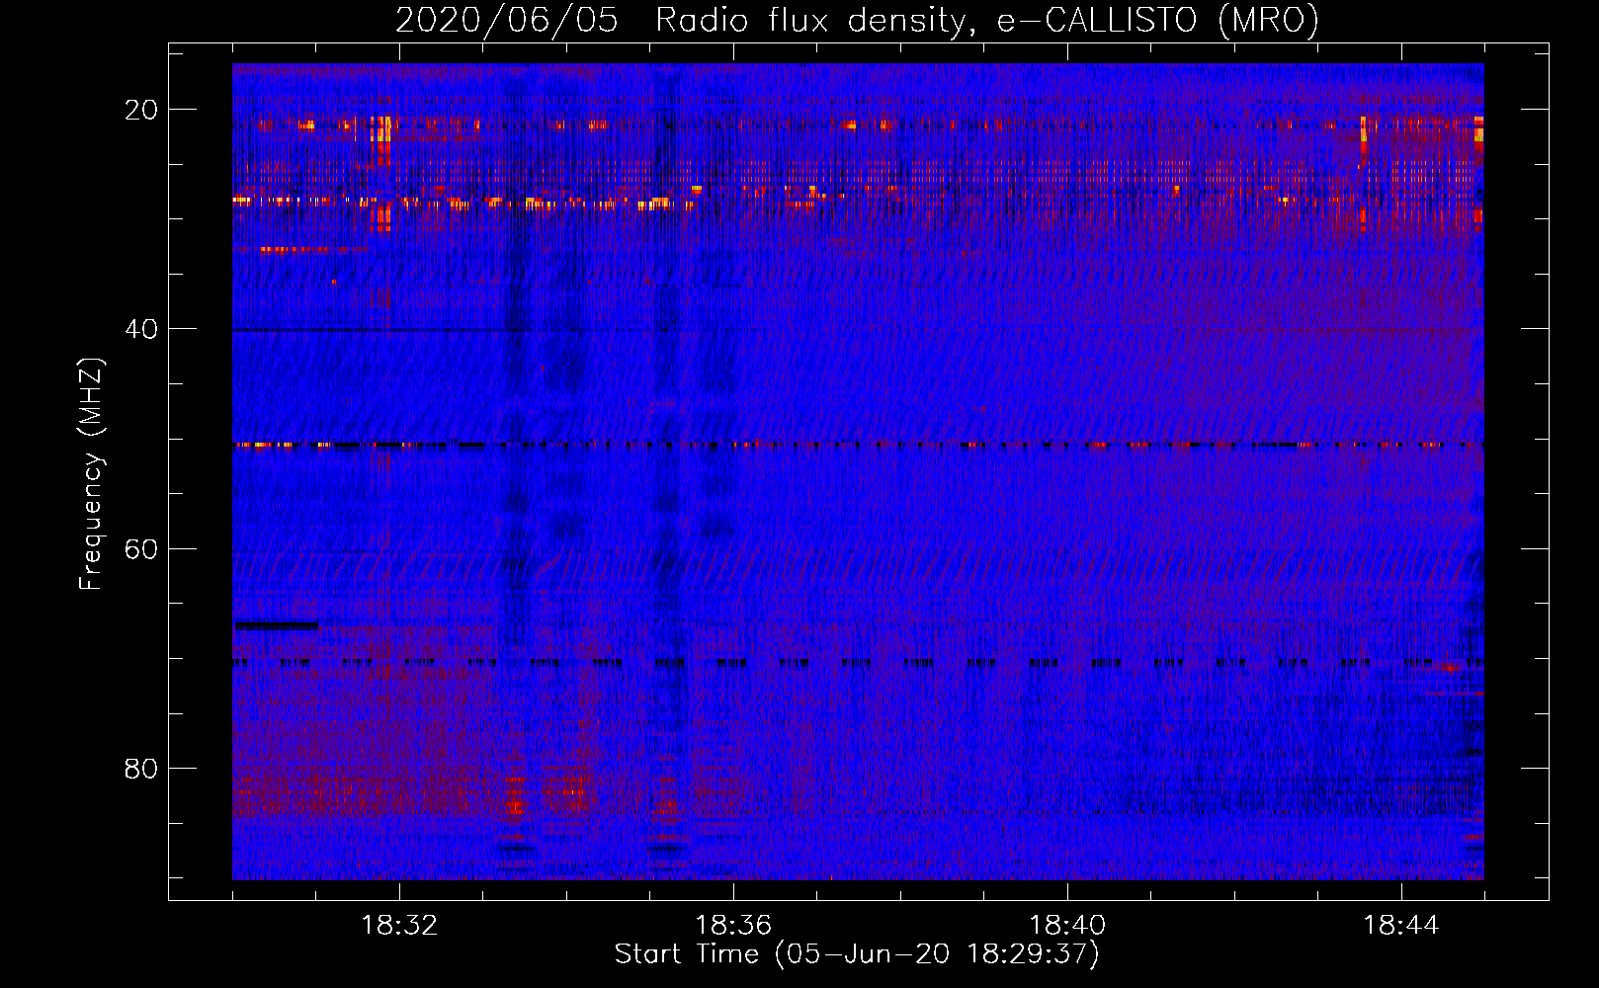1599x988 pixels.
Task: Click the 80 MHz frequency tick label
Action: (141, 768)
